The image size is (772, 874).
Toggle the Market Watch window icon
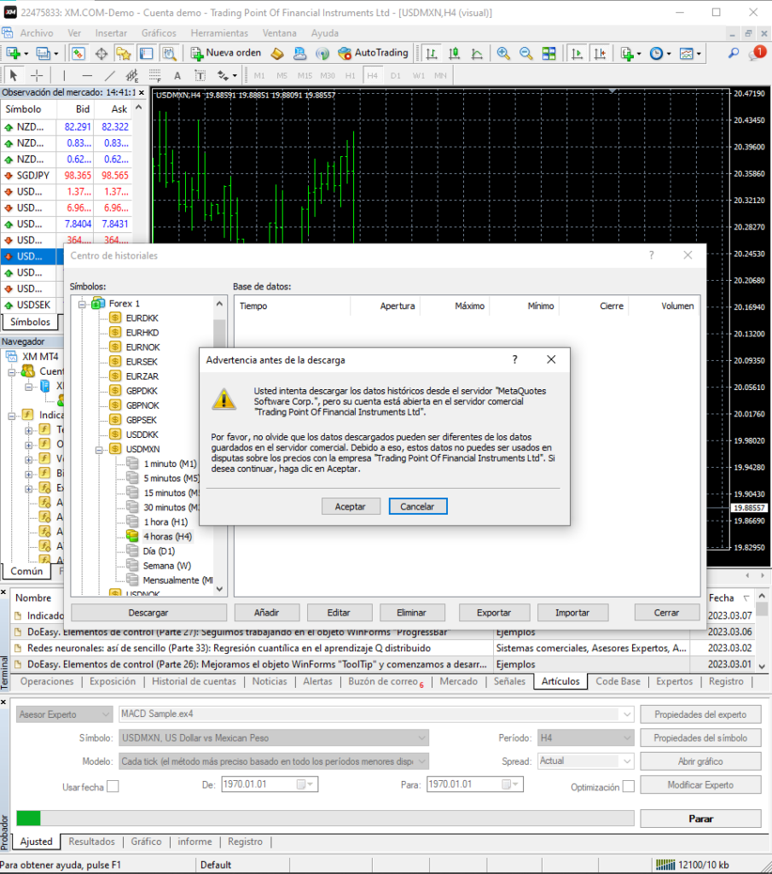(x=78, y=53)
